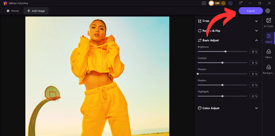Click the Add Image button
This screenshot has width=275, height=136.
[36, 11]
